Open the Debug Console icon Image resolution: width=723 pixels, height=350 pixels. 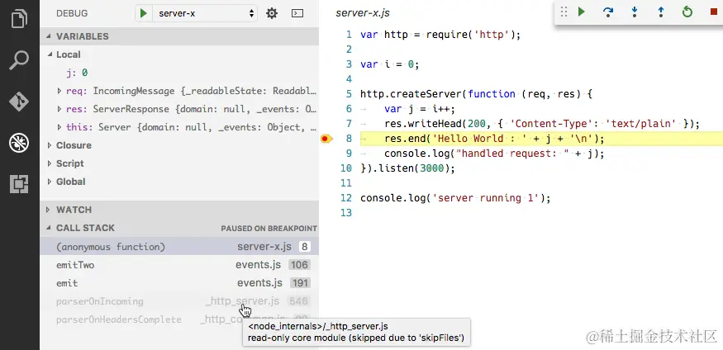pos(297,13)
